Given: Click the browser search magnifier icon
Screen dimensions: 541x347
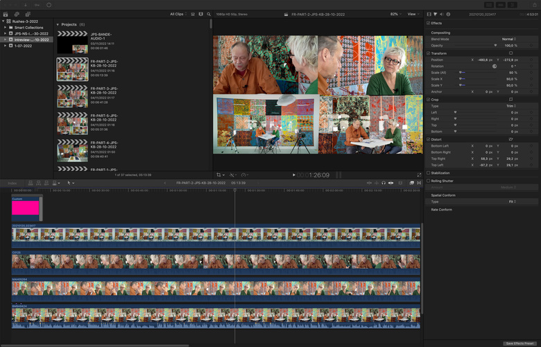Looking at the screenshot, I should pyautogui.click(x=209, y=14).
